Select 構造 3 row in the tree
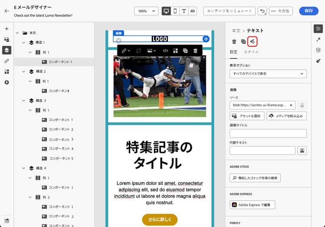 [54, 100]
